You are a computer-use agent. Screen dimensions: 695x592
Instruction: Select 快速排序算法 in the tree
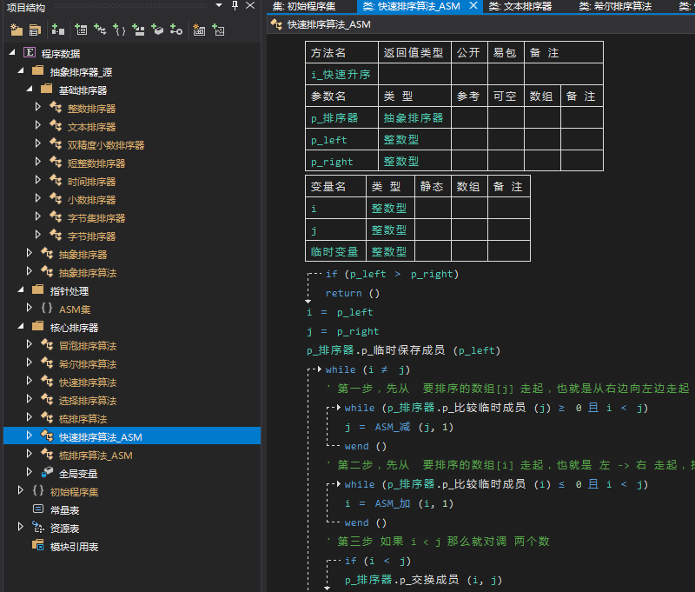tap(88, 382)
